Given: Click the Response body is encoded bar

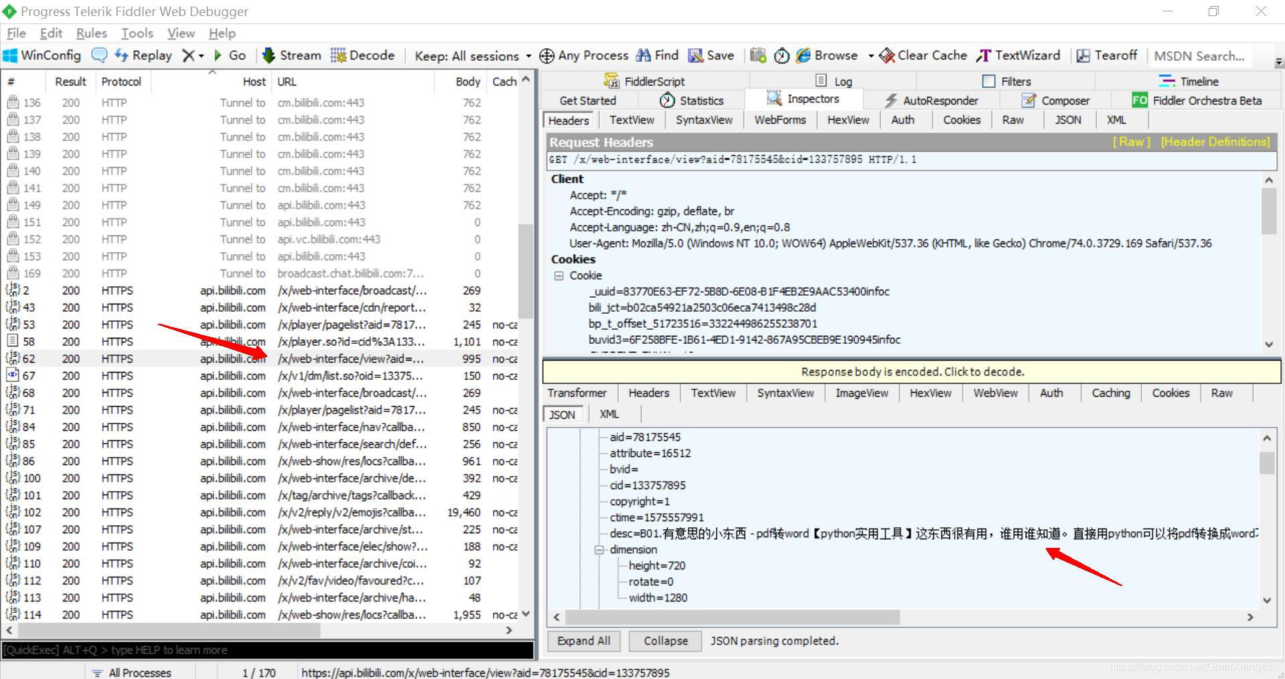Looking at the screenshot, I should [x=912, y=371].
